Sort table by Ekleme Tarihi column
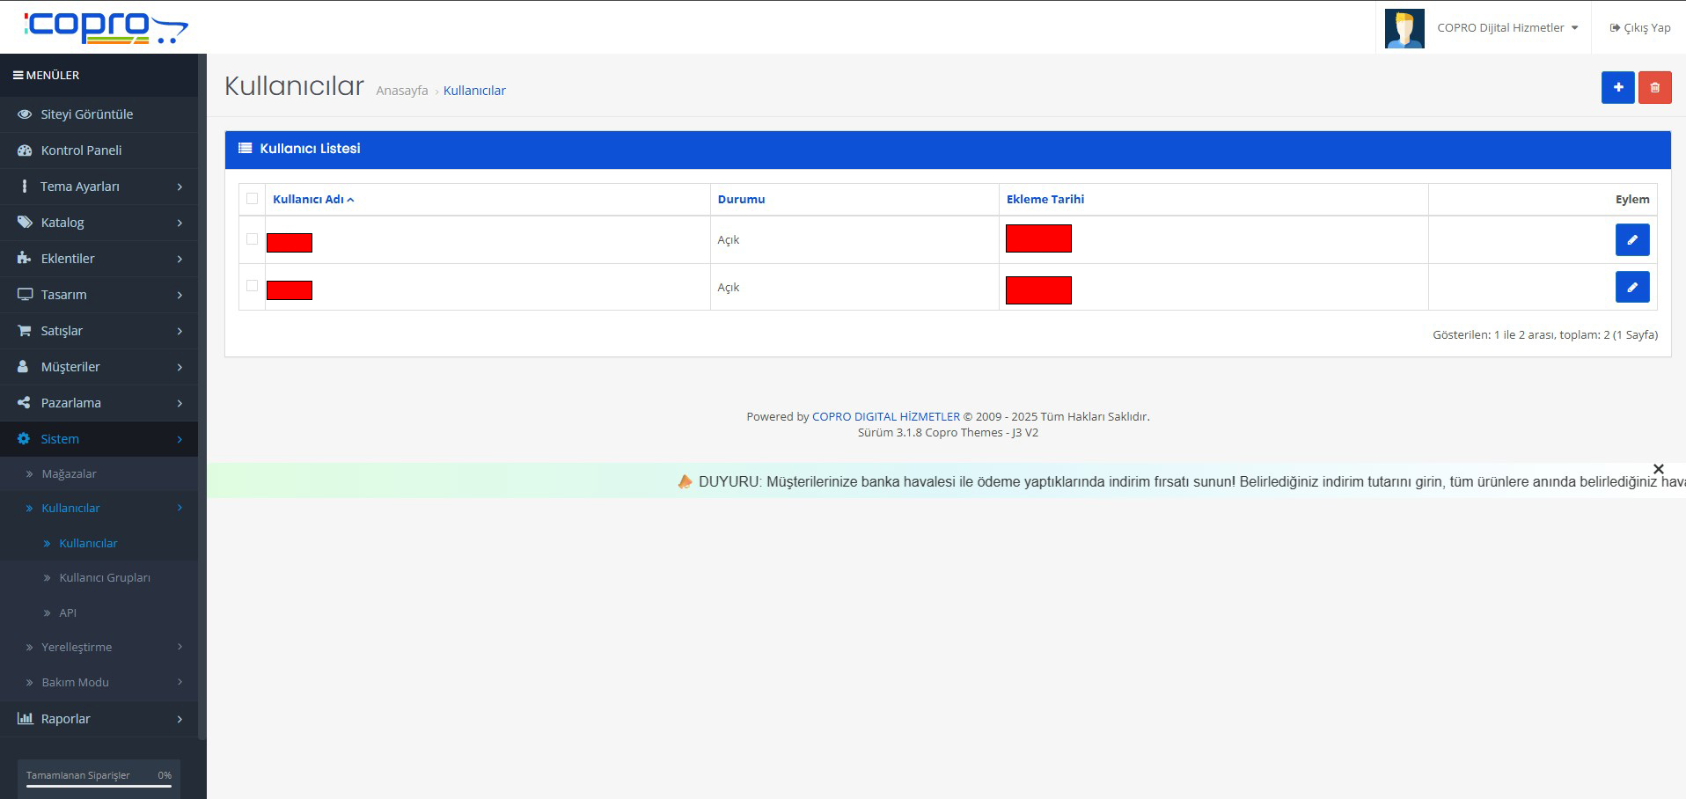The width and height of the screenshot is (1686, 799). 1045,200
